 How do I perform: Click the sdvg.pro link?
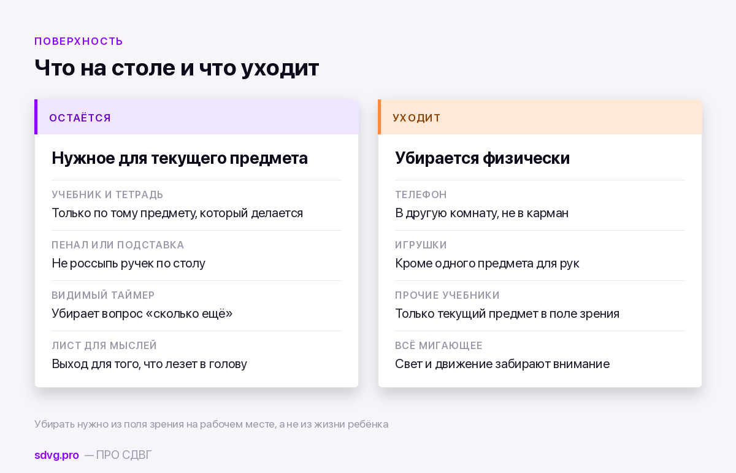click(56, 455)
